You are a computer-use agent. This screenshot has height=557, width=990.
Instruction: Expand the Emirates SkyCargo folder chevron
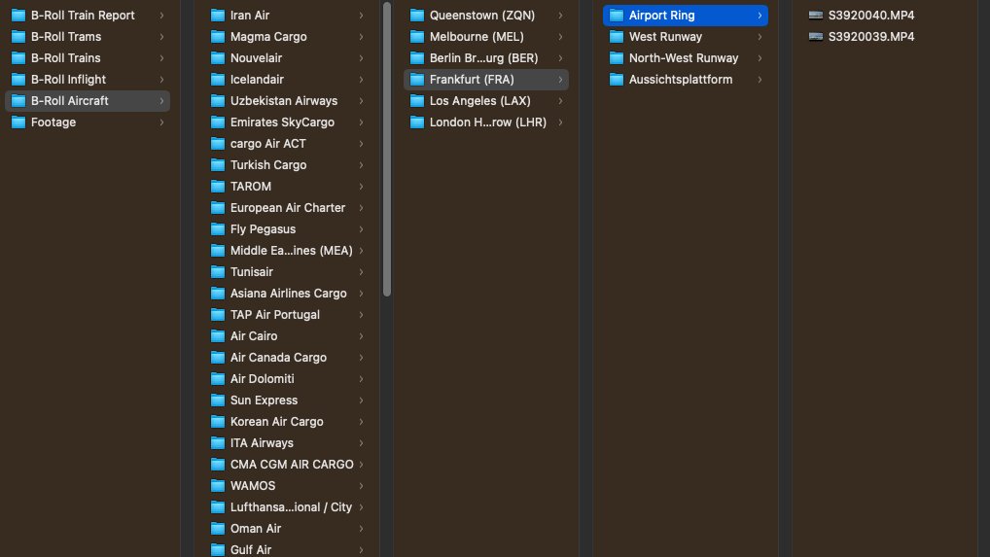tap(361, 122)
